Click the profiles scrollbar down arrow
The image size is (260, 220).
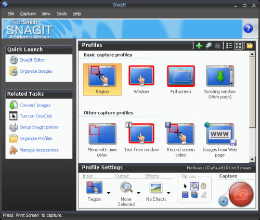[252, 159]
